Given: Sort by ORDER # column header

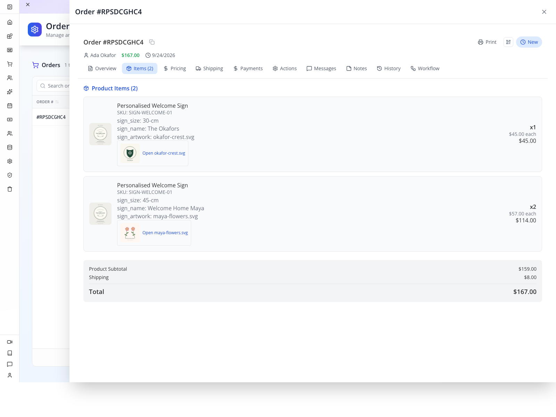Looking at the screenshot, I should pyautogui.click(x=48, y=102).
